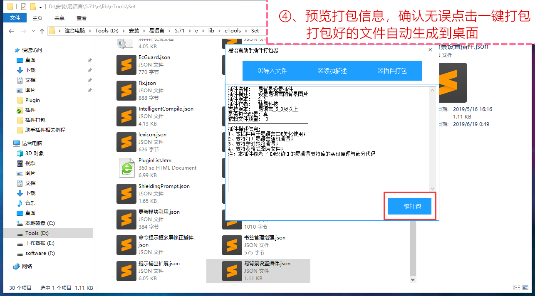The image size is (535, 296).
Task: Expand the recent locations dropdown arrow
Action: click(x=33, y=31)
